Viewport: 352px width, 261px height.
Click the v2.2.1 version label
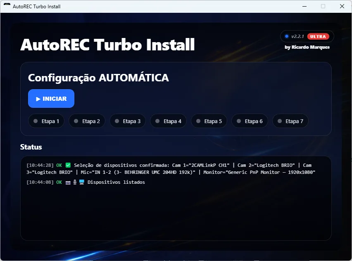[x=298, y=36]
